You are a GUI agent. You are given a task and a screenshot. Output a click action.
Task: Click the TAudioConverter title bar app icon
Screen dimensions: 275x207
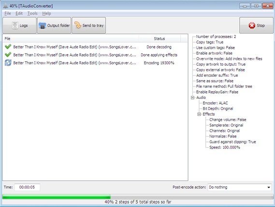click(5, 6)
